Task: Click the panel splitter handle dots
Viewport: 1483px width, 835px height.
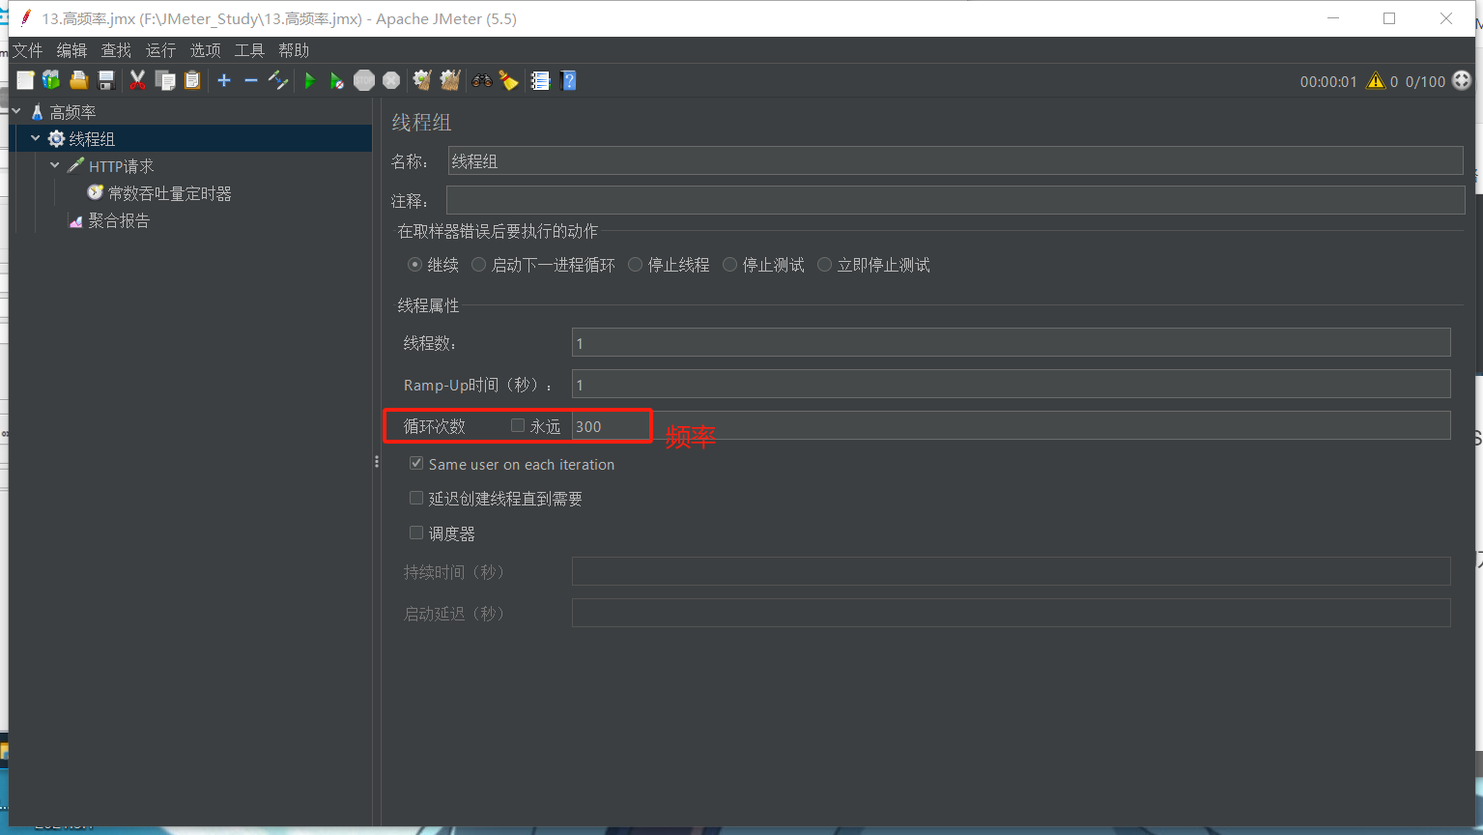Action: [x=377, y=462]
